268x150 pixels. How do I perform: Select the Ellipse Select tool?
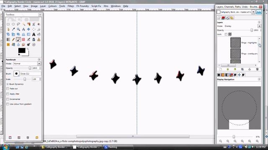click(x=13, y=24)
